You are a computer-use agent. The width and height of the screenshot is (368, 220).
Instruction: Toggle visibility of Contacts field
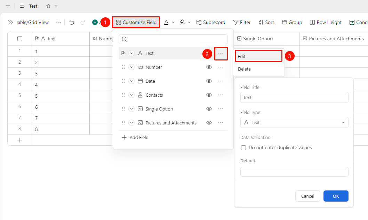(209, 95)
